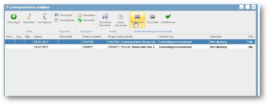Click the Onderwerp column header
This screenshot has width=269, height=105.
point(183,37)
